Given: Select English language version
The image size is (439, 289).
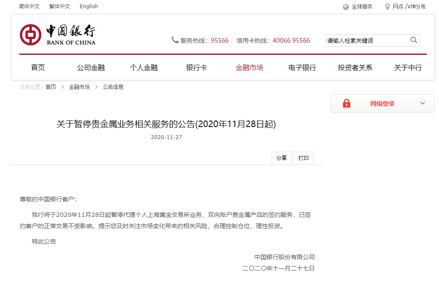Looking at the screenshot, I should pyautogui.click(x=88, y=6).
